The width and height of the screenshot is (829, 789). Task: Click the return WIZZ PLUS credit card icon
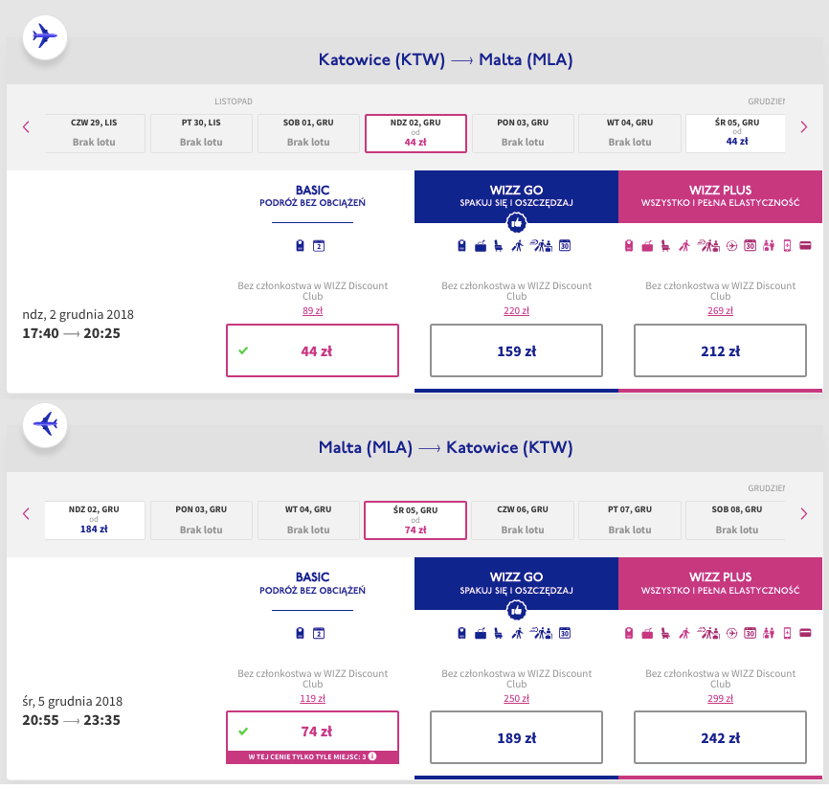pos(805,633)
